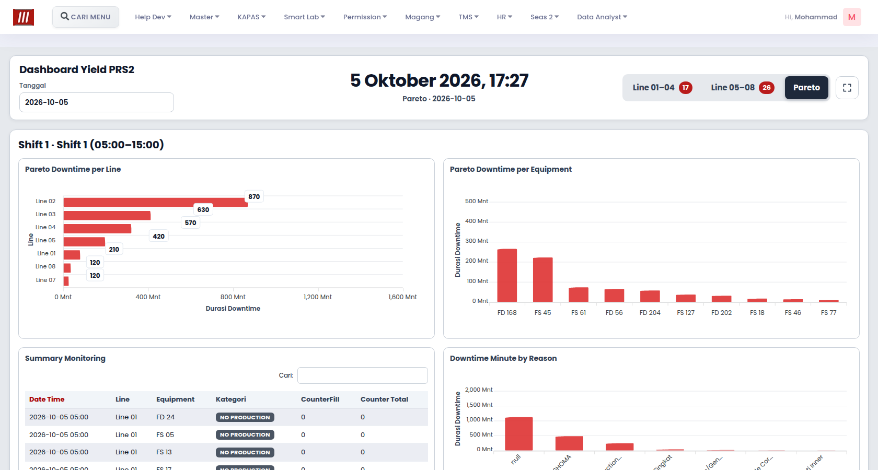Click the Line 04 downtime bar
878x470 pixels.
tap(98, 229)
